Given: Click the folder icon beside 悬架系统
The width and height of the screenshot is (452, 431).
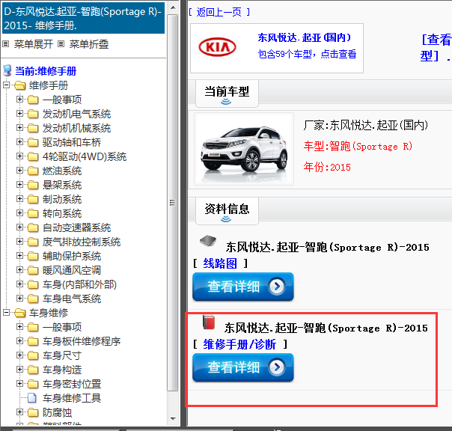Looking at the screenshot, I should pyautogui.click(x=33, y=185).
